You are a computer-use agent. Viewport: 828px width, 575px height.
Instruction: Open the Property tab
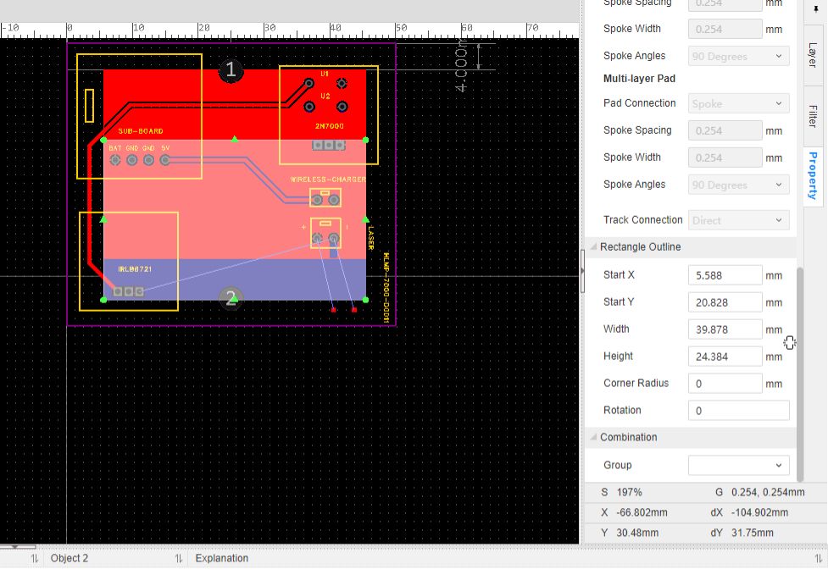click(x=813, y=175)
